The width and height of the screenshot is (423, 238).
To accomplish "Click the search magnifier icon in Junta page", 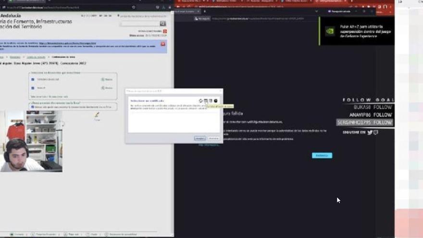I will 162,24.
